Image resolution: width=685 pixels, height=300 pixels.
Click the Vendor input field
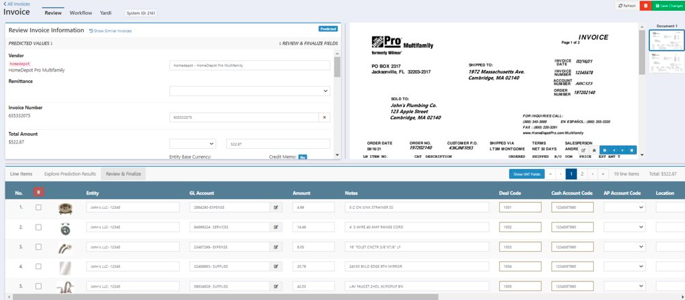[x=250, y=65]
